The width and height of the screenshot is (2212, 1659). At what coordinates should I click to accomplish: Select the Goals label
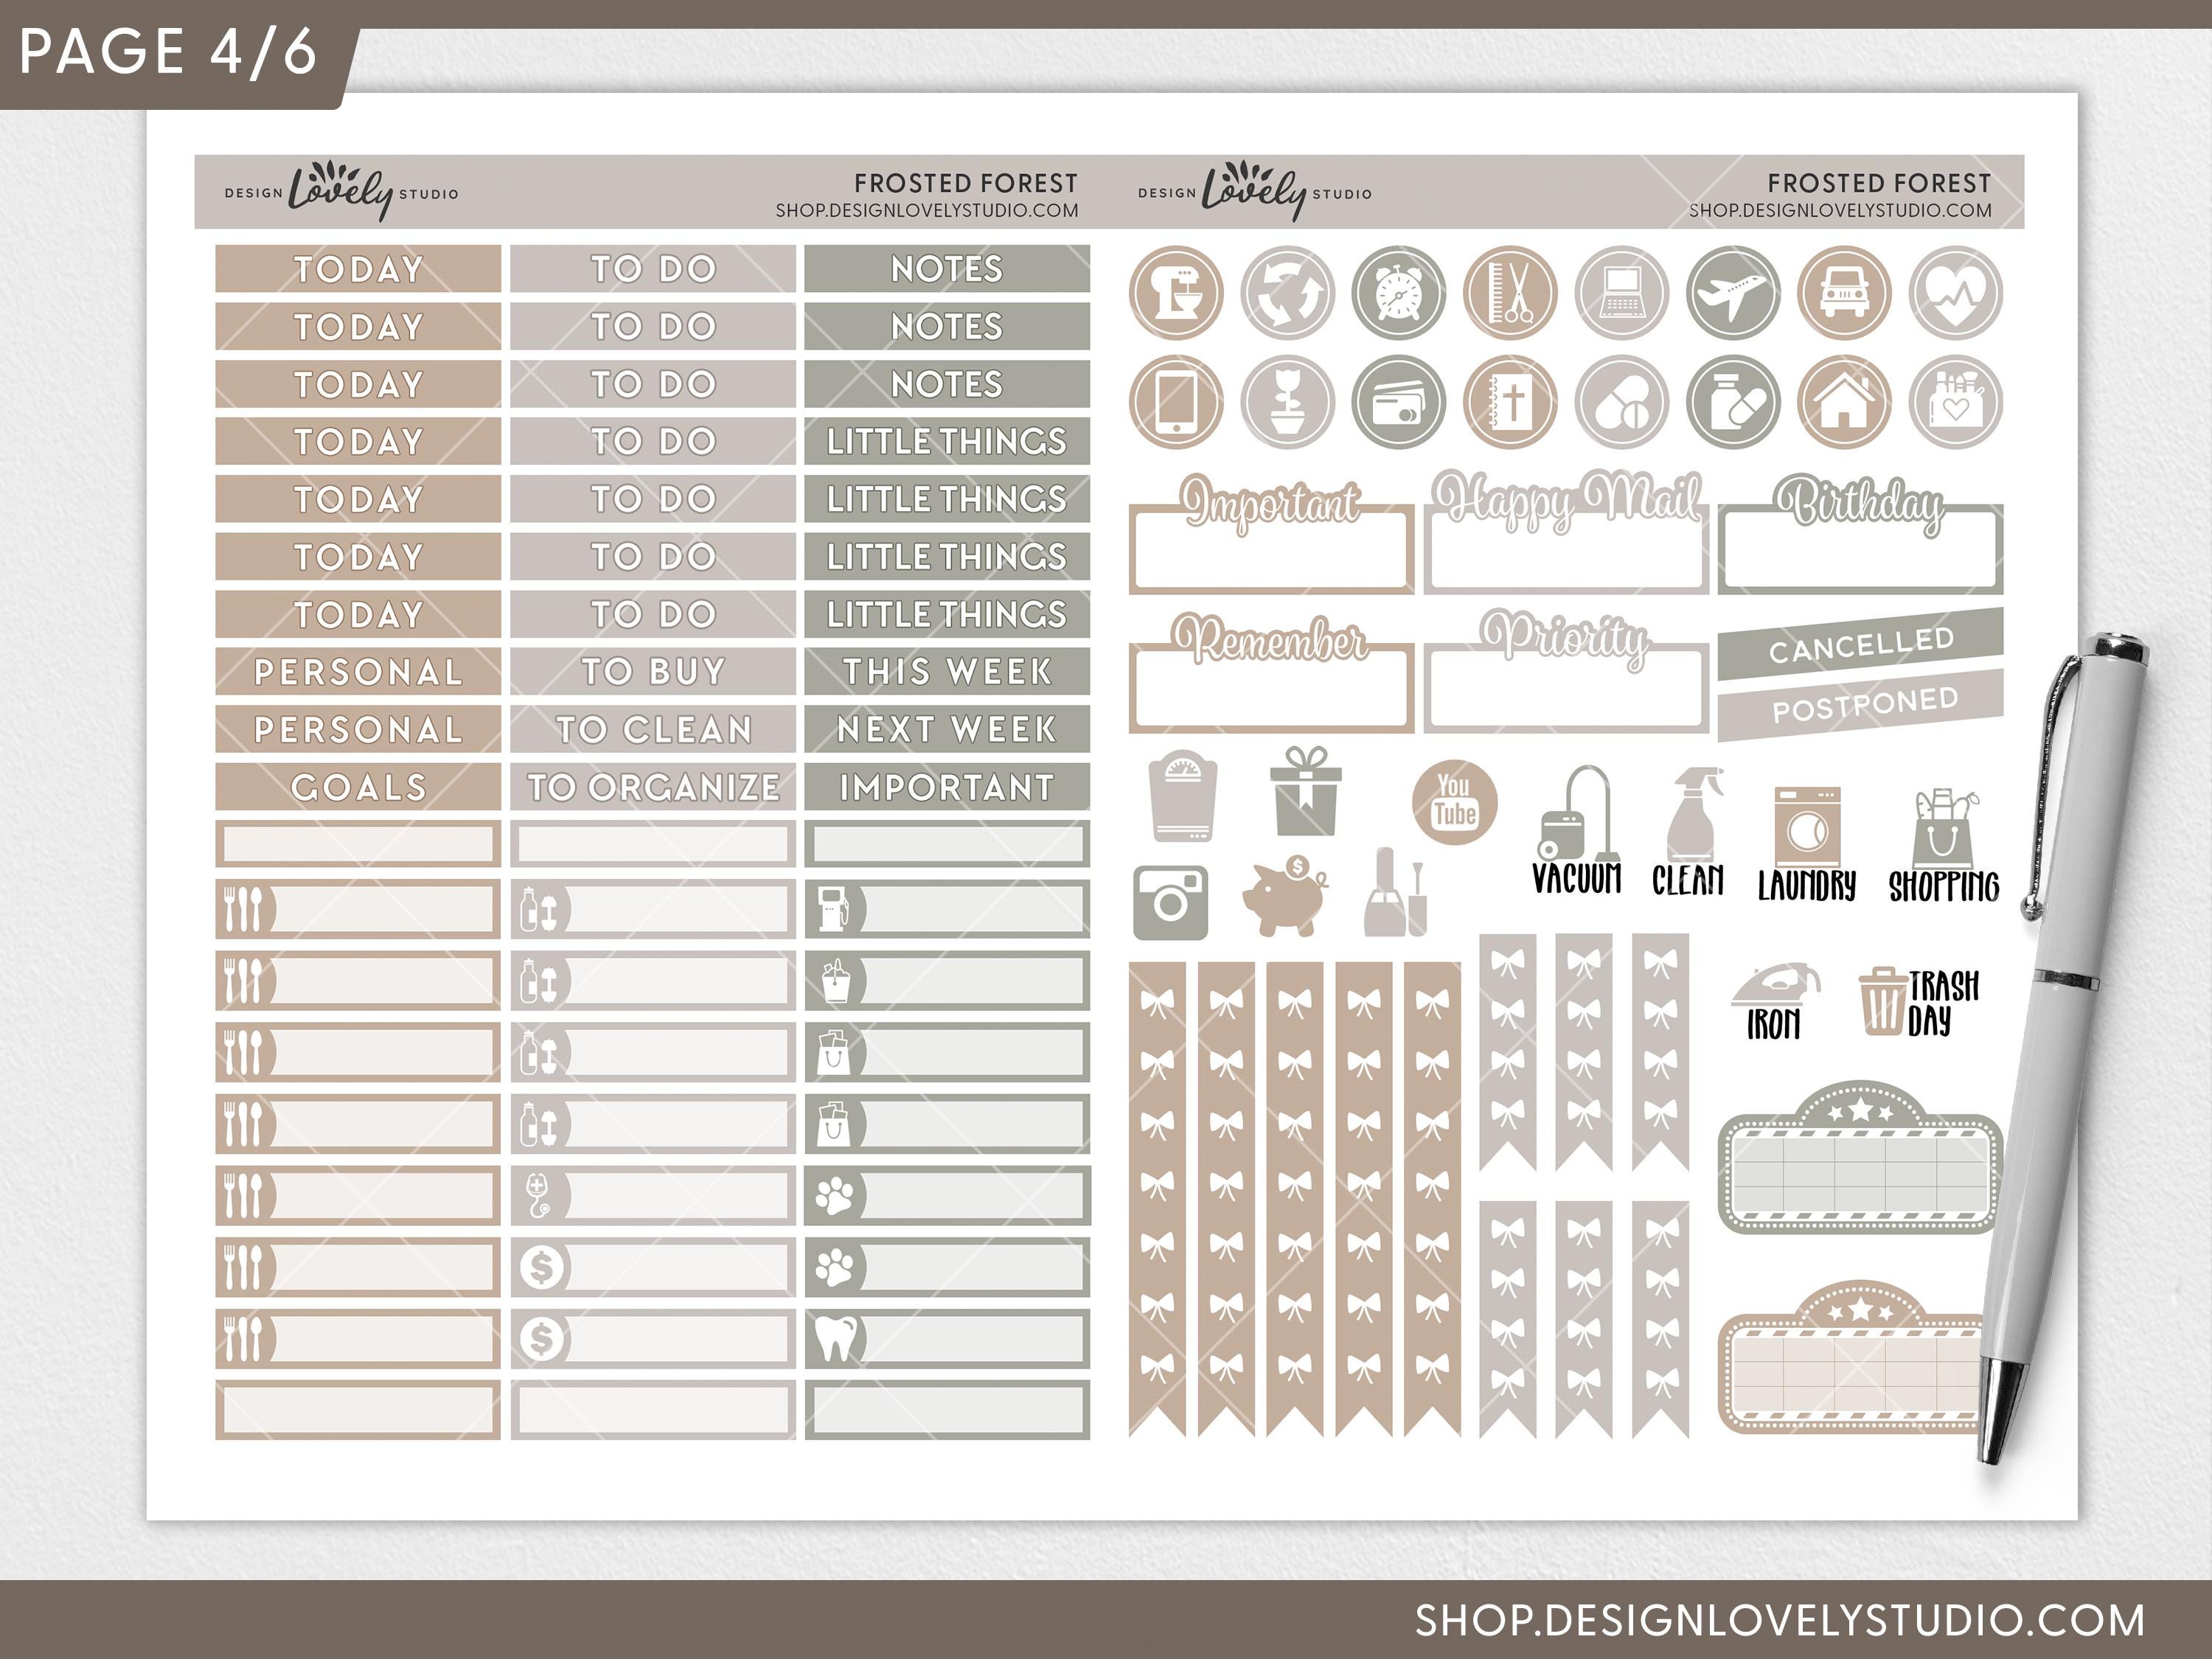[x=358, y=787]
